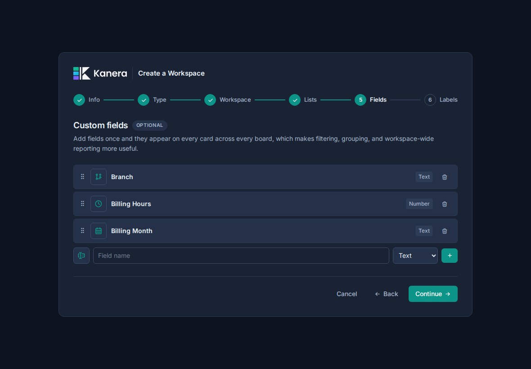This screenshot has width=531, height=369.
Task: Click the clock icon beside Billing Hours
Action: point(99,204)
